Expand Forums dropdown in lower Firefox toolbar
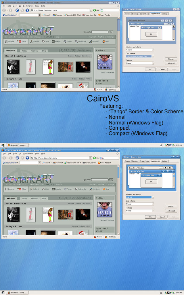Image resolution: width=184 pixels, height=295 pixels. pyautogui.click(x=62, y=163)
